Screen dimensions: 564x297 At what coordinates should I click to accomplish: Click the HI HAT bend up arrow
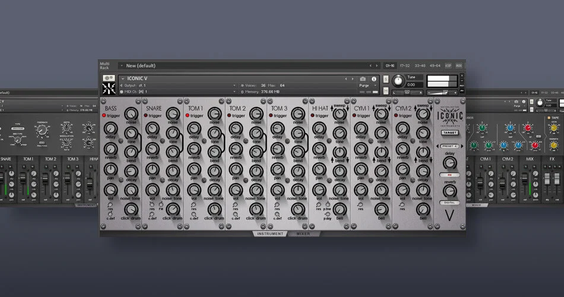tap(332, 159)
